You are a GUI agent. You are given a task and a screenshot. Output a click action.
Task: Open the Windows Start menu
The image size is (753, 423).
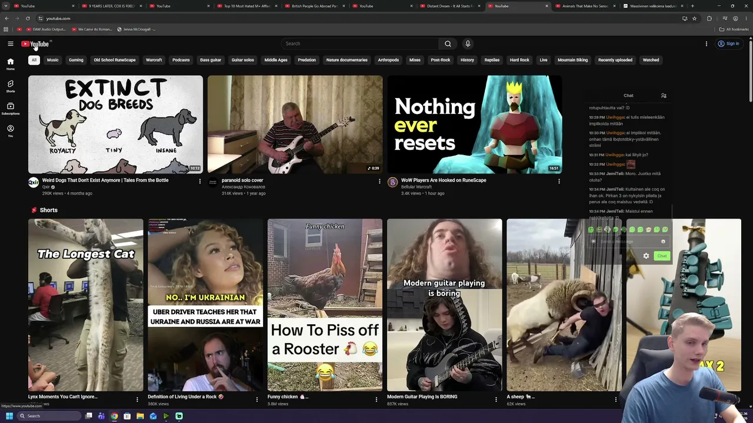click(9, 416)
